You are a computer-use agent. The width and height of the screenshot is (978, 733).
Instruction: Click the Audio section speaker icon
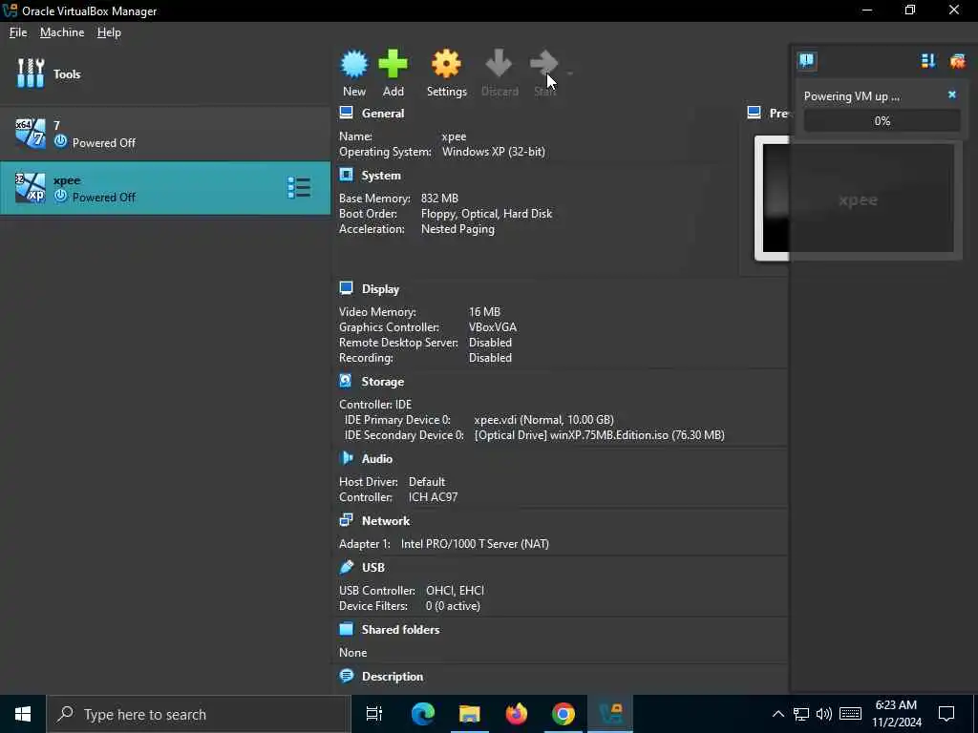point(346,458)
